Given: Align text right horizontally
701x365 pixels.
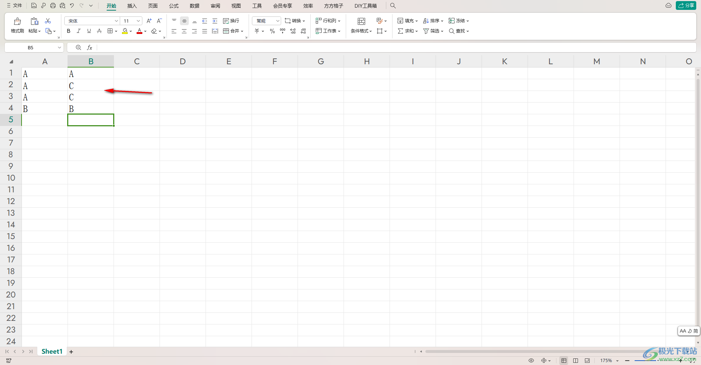Looking at the screenshot, I should (x=195, y=31).
